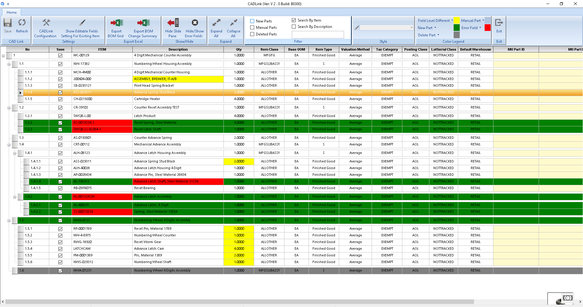Enable Search By Description checkbox
Screen dimensions: 583x307
click(x=294, y=27)
